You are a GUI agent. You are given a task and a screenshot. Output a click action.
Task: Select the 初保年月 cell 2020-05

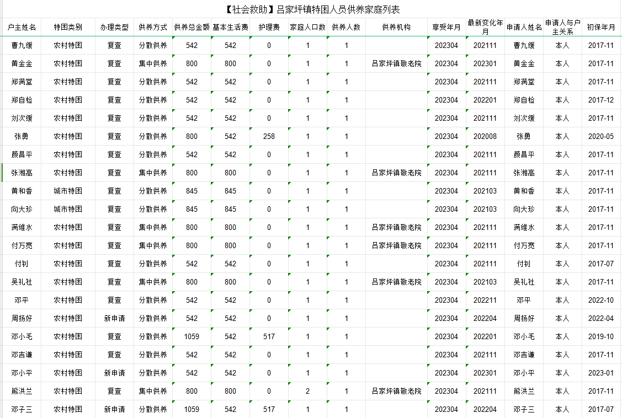point(600,136)
